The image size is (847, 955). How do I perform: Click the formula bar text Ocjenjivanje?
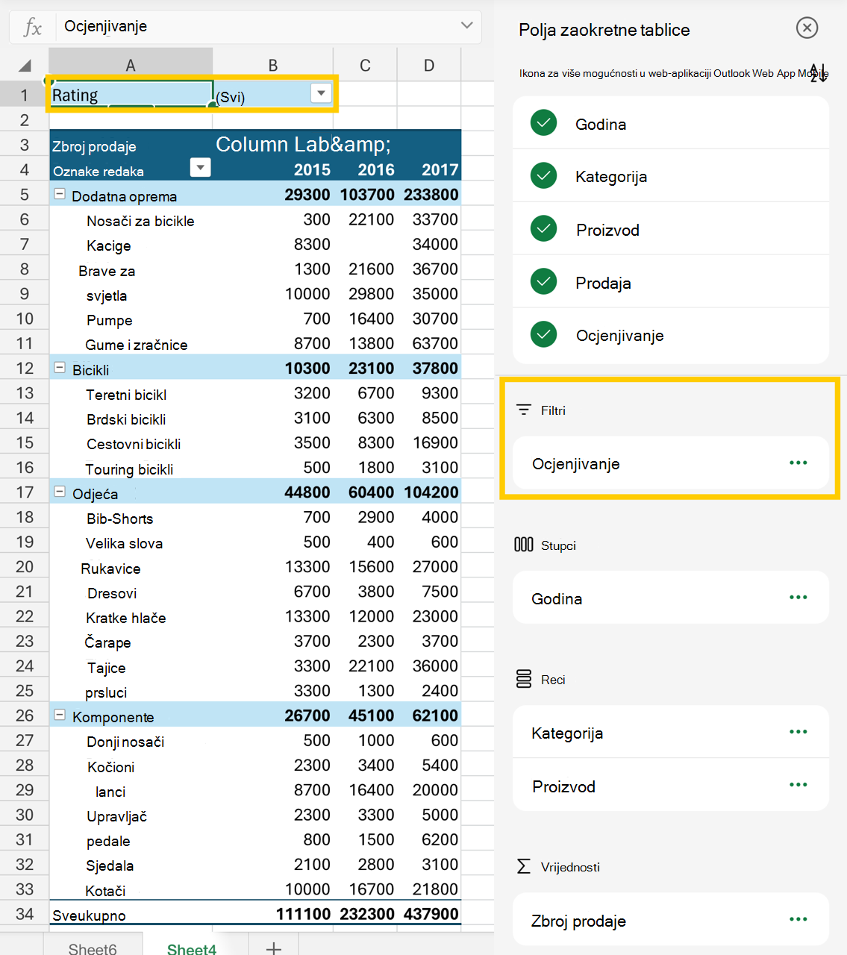(x=105, y=26)
